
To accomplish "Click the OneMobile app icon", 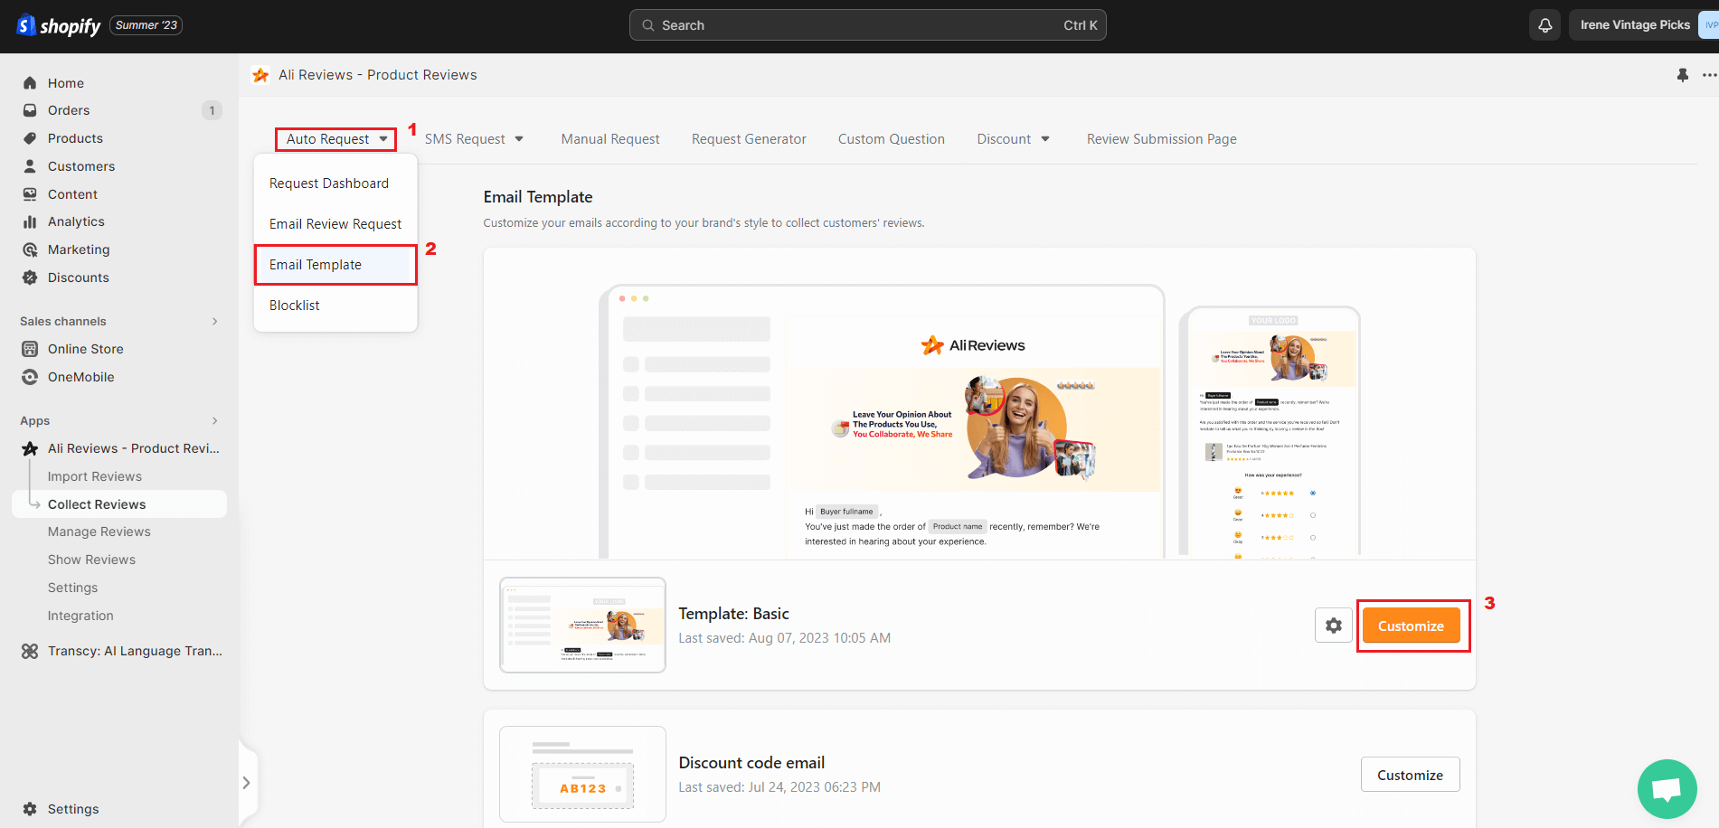I will click(30, 377).
